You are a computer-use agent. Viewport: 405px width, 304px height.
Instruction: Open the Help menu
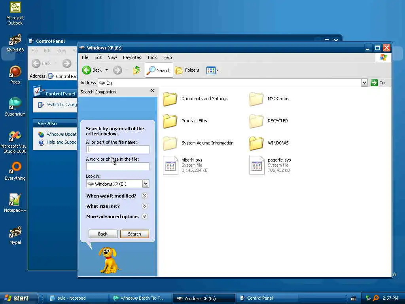click(167, 57)
